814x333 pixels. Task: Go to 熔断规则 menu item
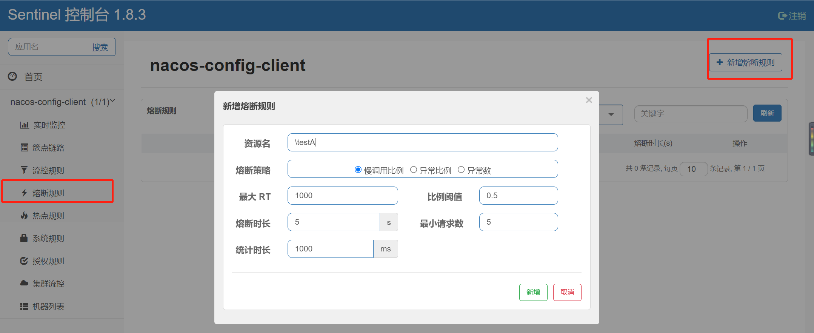[x=48, y=193]
